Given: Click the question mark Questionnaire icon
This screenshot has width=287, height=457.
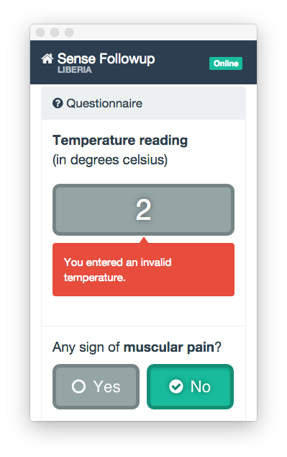Looking at the screenshot, I should (58, 103).
